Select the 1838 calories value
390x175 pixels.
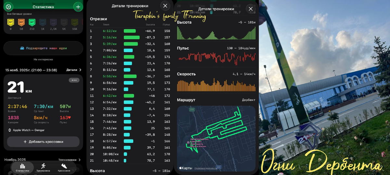click(x=13, y=117)
